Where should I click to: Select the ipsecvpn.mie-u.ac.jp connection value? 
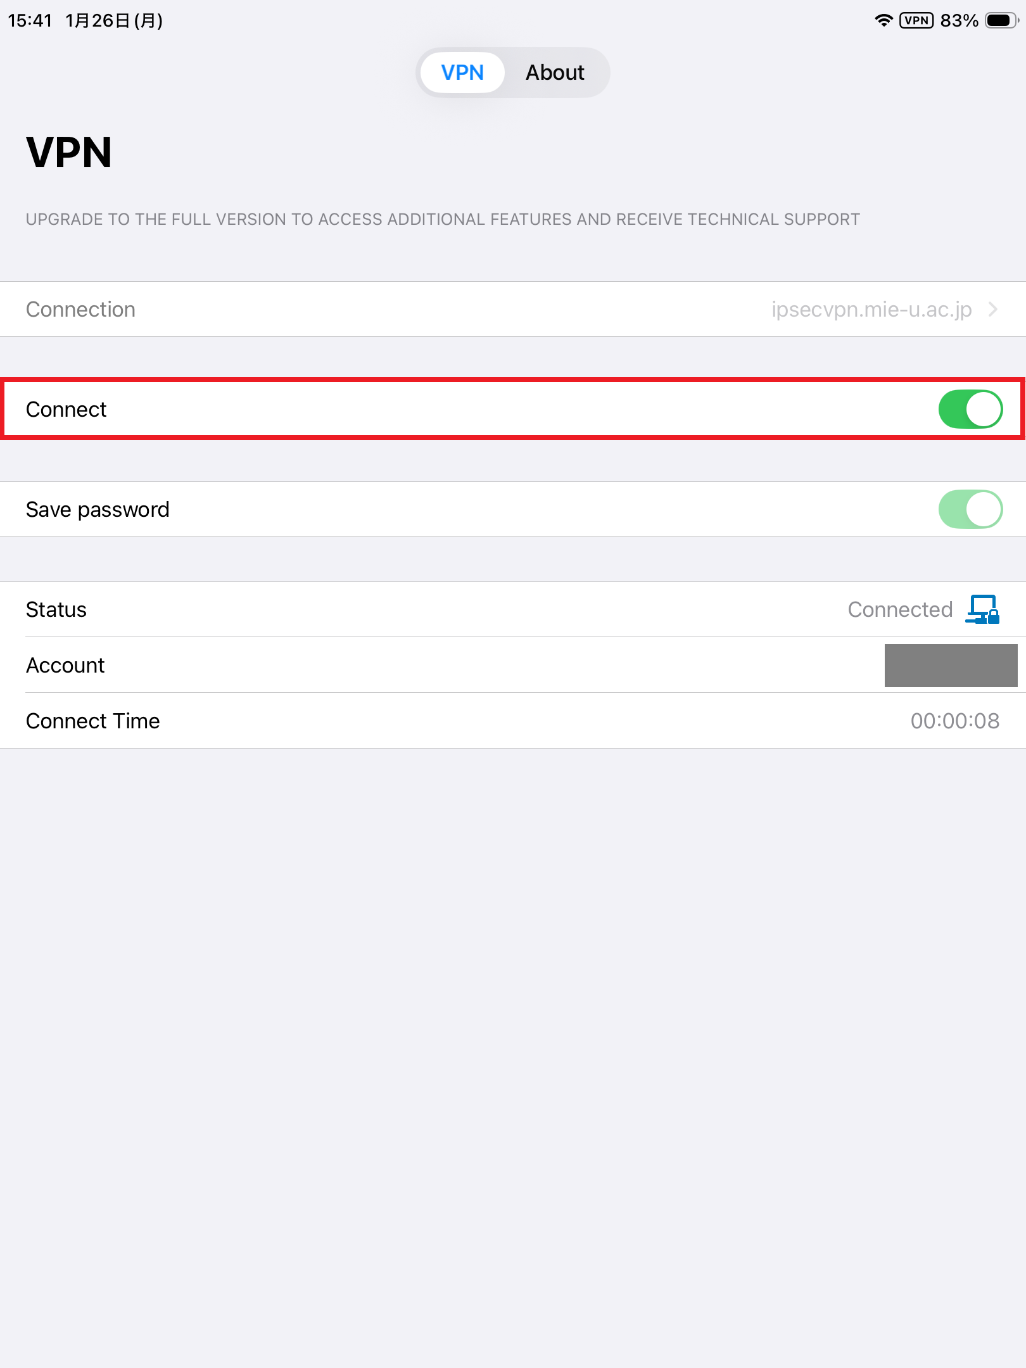click(871, 309)
